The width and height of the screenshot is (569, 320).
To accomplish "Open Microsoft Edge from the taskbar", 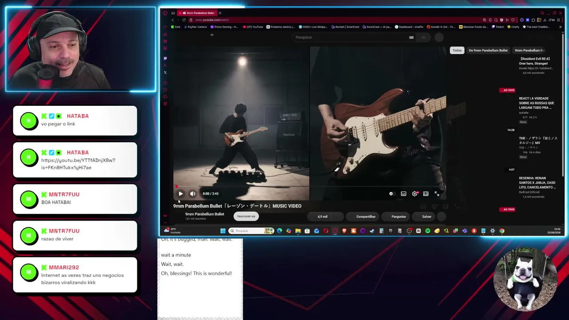I will click(279, 231).
